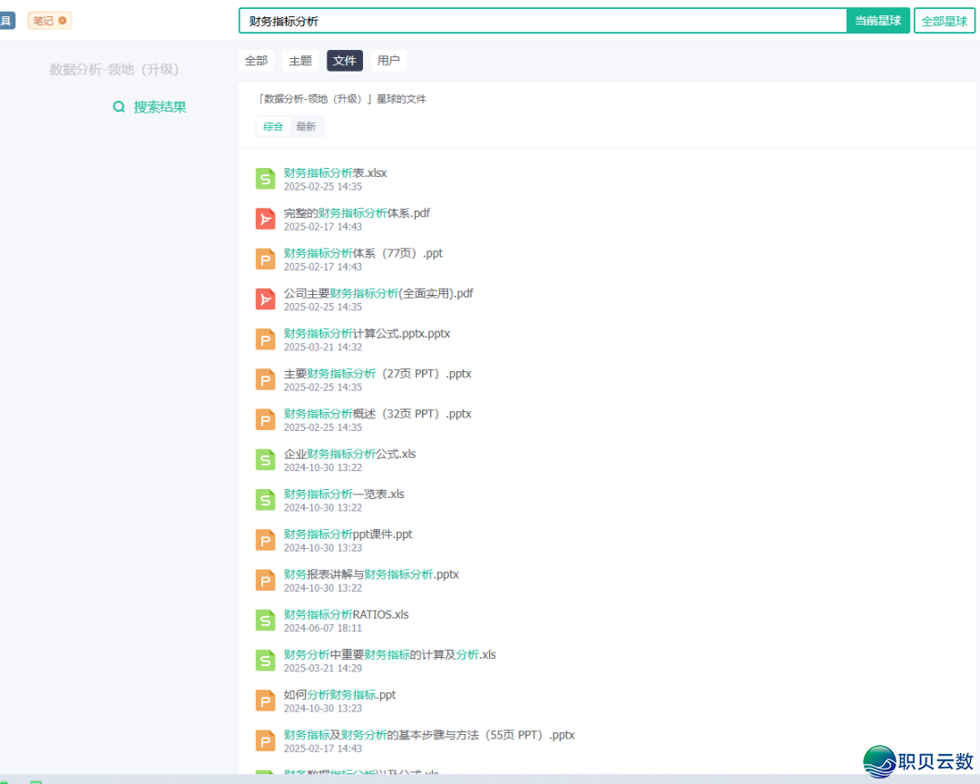980x784 pixels.
Task: Open file 公司主要财务指标分析(全面实用).pdf
Action: tap(378, 293)
